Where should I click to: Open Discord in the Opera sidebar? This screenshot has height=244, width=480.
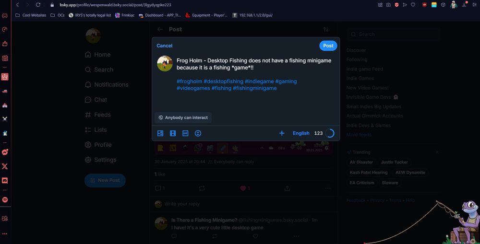coord(5,181)
